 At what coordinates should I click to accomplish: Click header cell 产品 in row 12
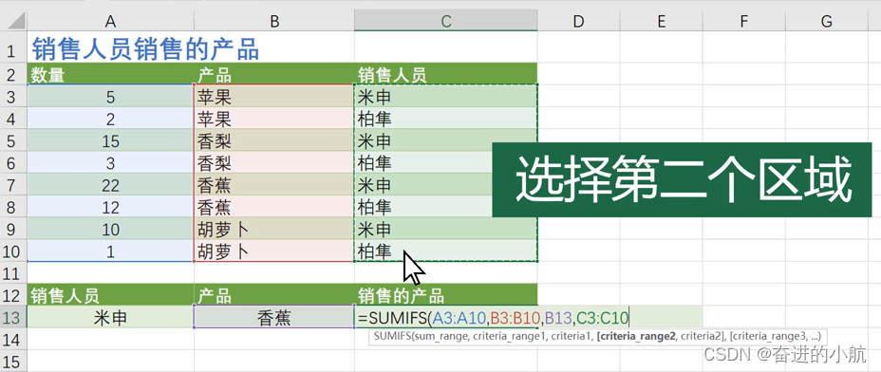(274, 295)
